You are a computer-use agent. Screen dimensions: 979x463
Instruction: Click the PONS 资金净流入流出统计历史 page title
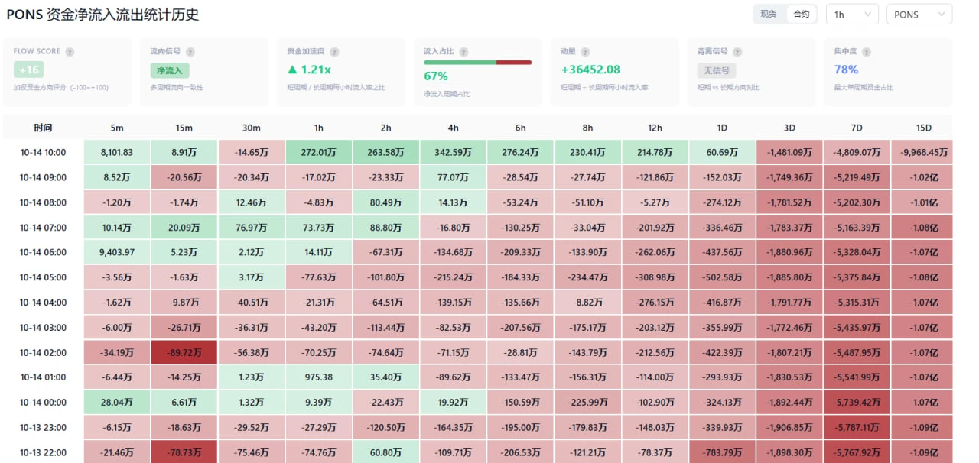[x=102, y=15]
